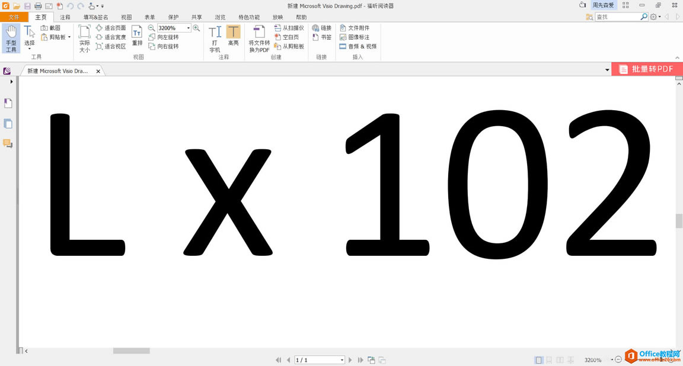This screenshot has width=683, height=366.
Task: Toggle Fit Page (适合页面) view
Action: click(111, 28)
